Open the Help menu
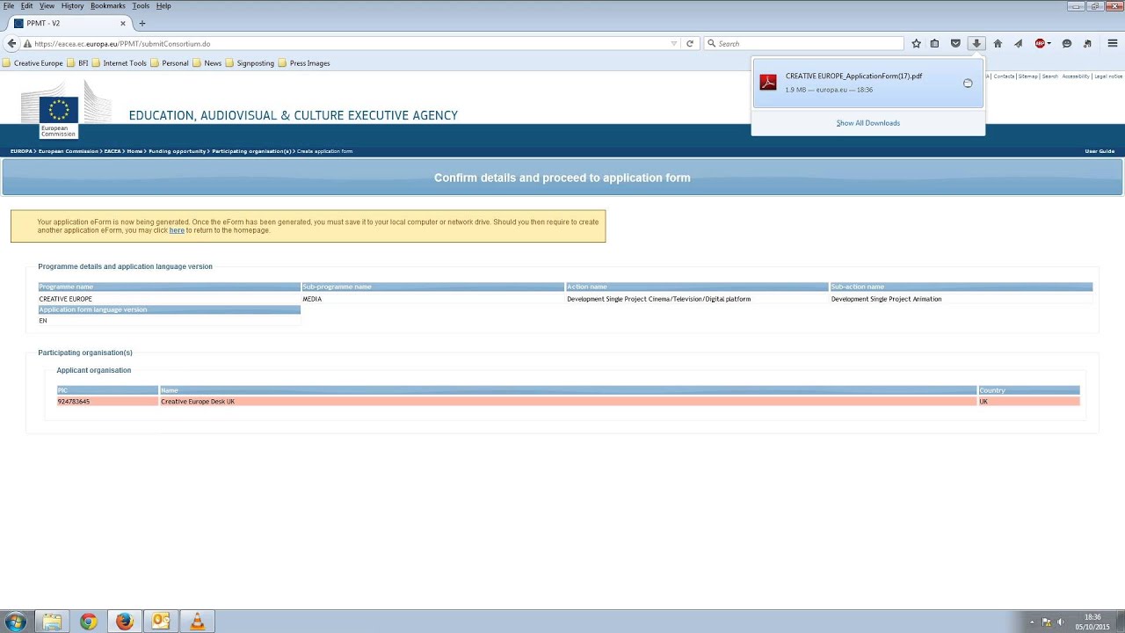Viewport: 1125px width, 633px height. pyautogui.click(x=163, y=5)
